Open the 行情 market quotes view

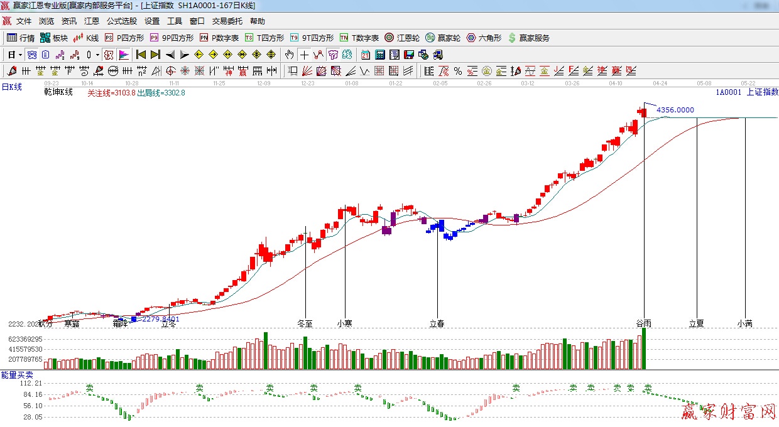pyautogui.click(x=21, y=38)
